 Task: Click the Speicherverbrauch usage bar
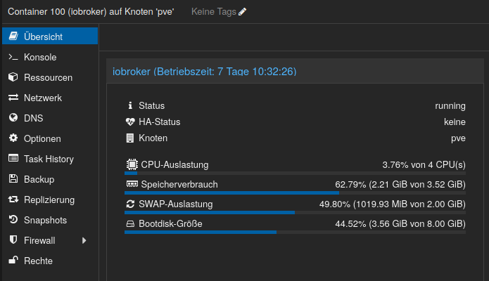tap(295, 192)
